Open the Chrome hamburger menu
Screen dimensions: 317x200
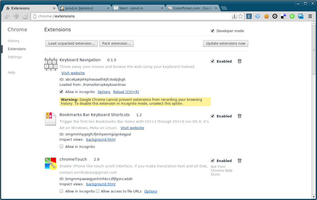[310, 16]
